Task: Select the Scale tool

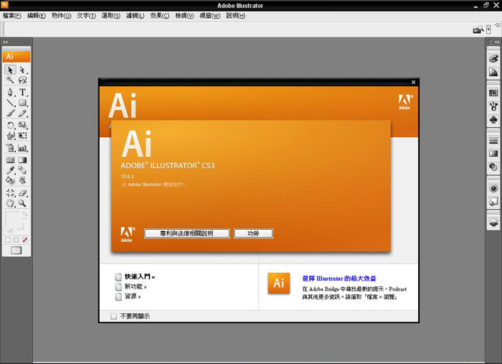Action: coord(22,125)
